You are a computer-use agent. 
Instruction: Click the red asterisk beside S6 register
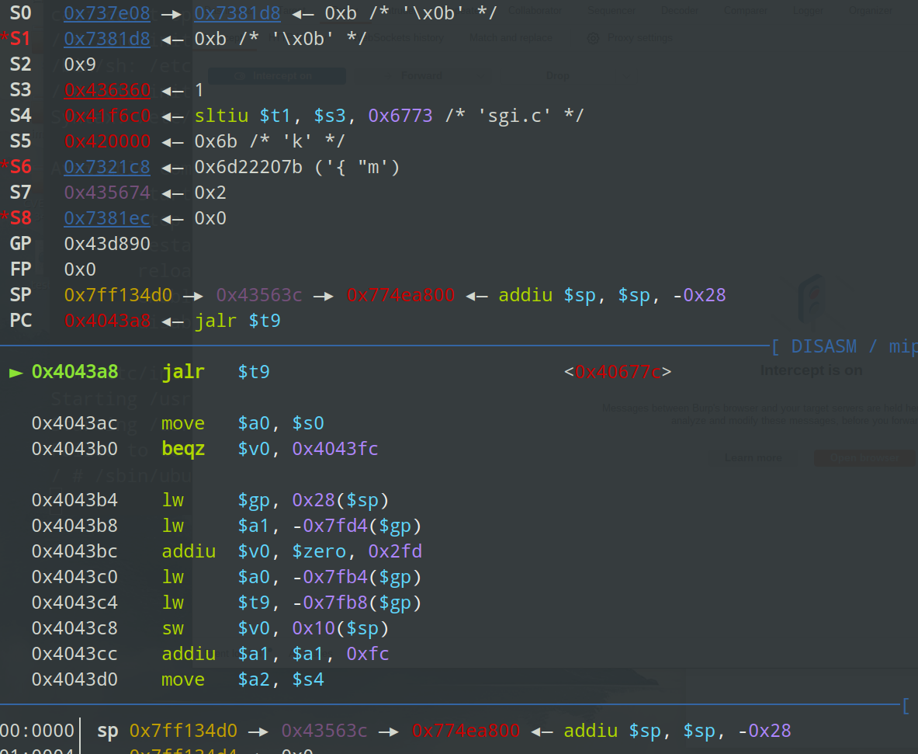(5, 167)
